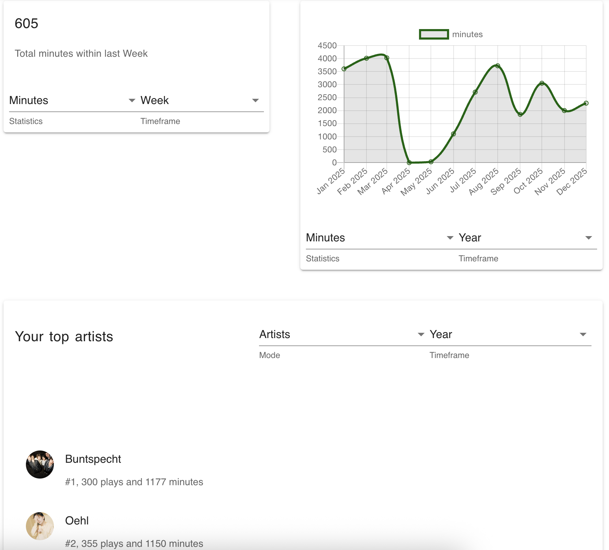Click the minutes legend label text

click(467, 34)
